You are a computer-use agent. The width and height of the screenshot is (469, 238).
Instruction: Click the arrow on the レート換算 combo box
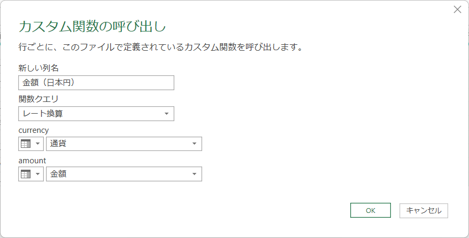pyautogui.click(x=167, y=114)
